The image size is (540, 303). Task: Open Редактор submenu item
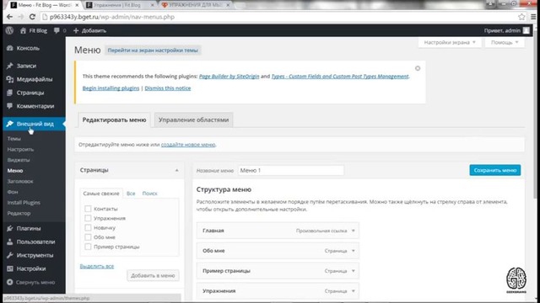pyautogui.click(x=19, y=213)
